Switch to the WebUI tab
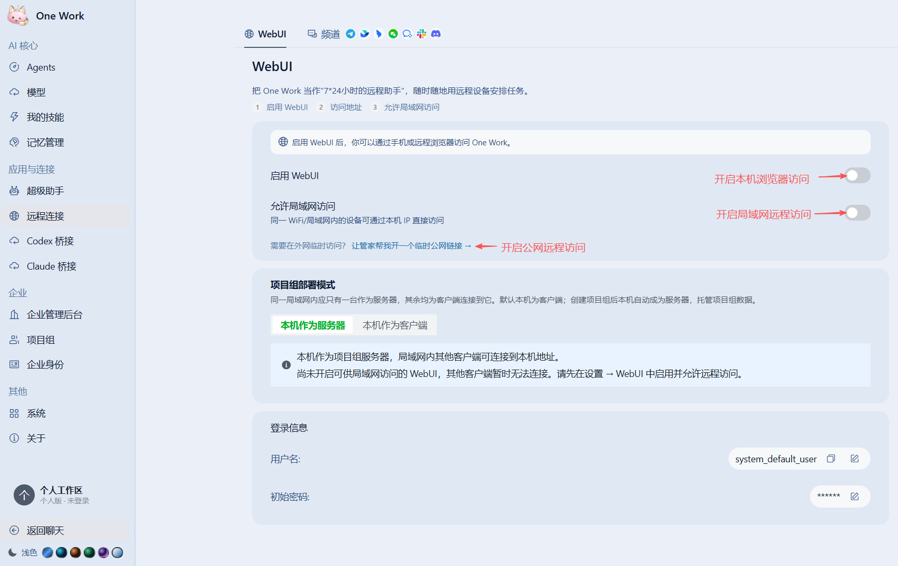The width and height of the screenshot is (898, 566). [265, 34]
